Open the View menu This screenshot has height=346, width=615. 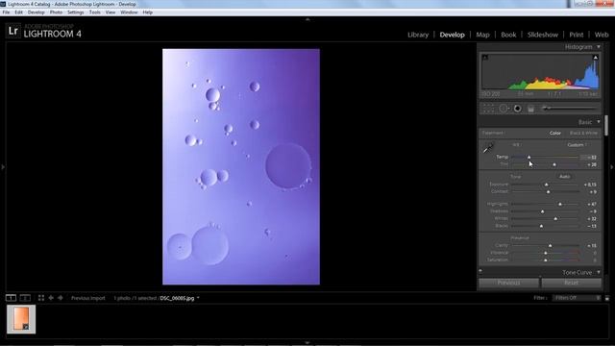click(x=111, y=12)
